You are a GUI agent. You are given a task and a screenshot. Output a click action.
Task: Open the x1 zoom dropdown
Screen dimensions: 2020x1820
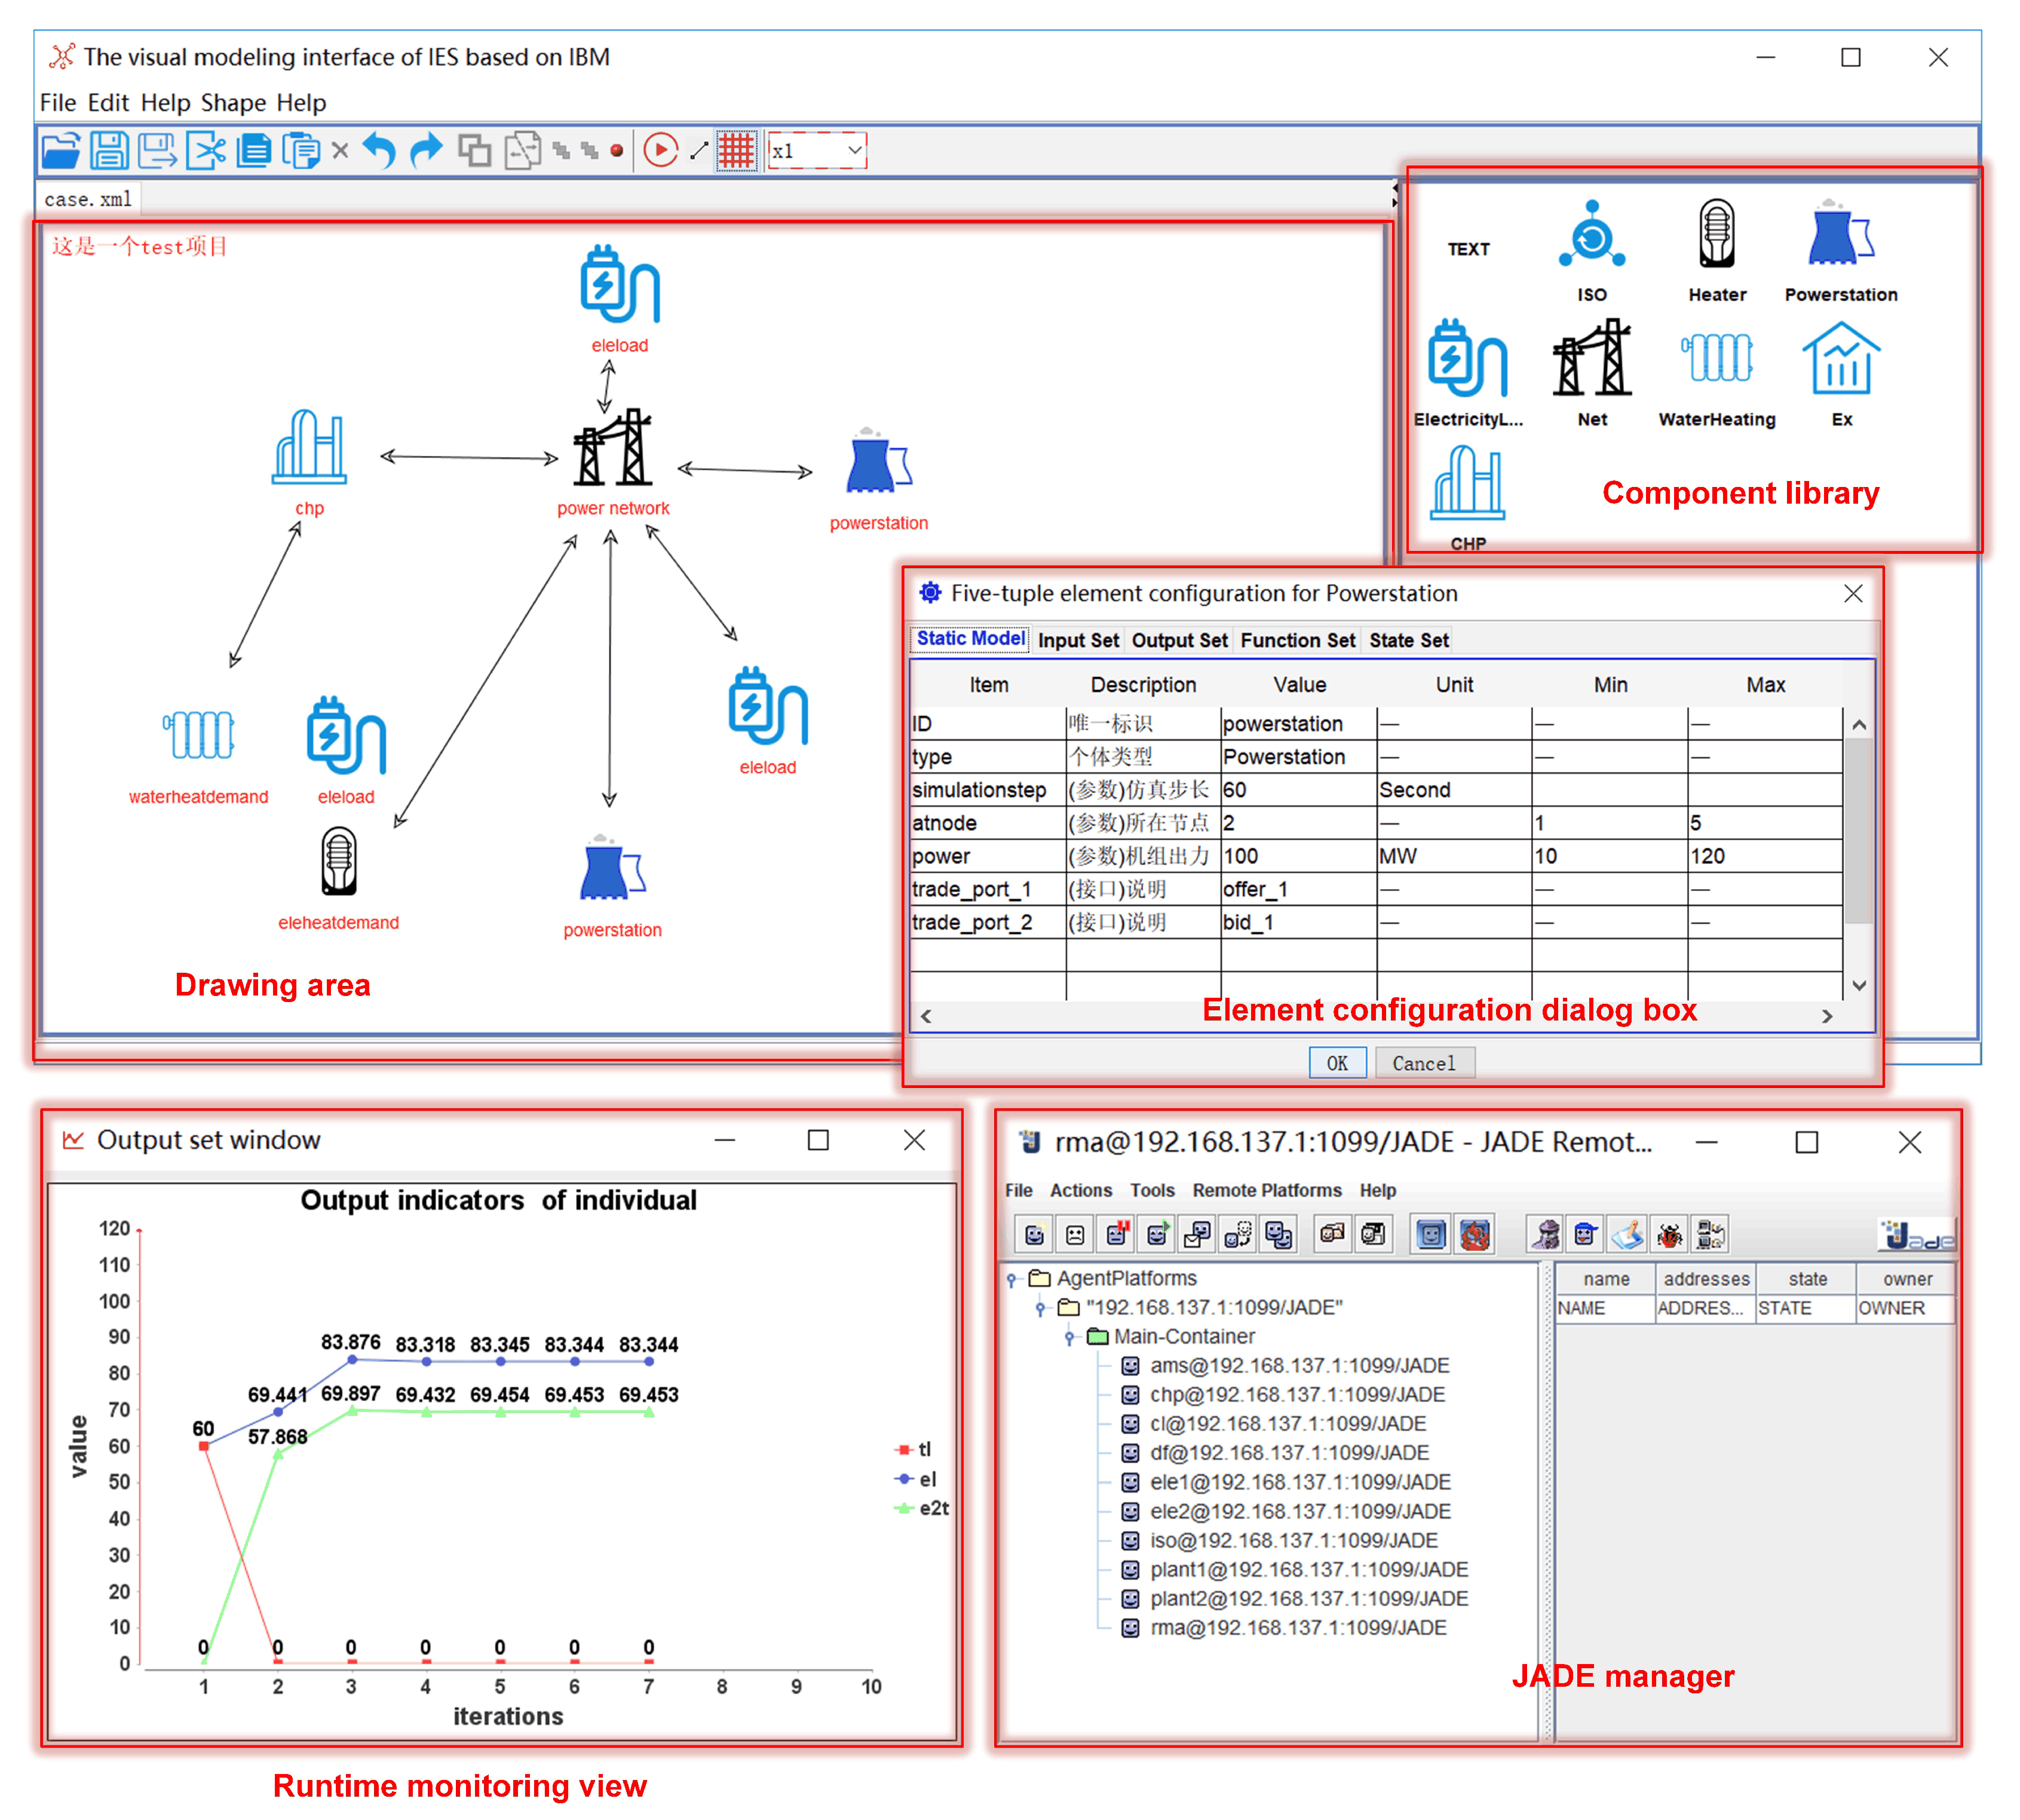click(854, 151)
